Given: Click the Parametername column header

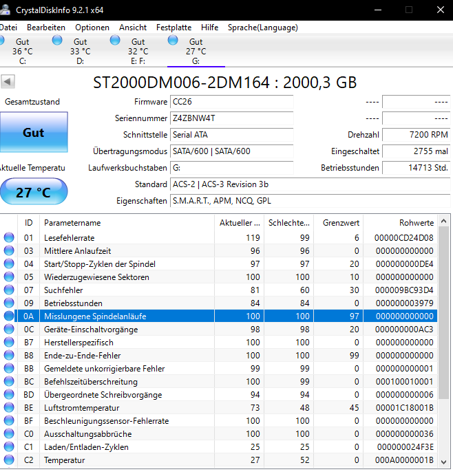Looking at the screenshot, I should pyautogui.click(x=127, y=223).
